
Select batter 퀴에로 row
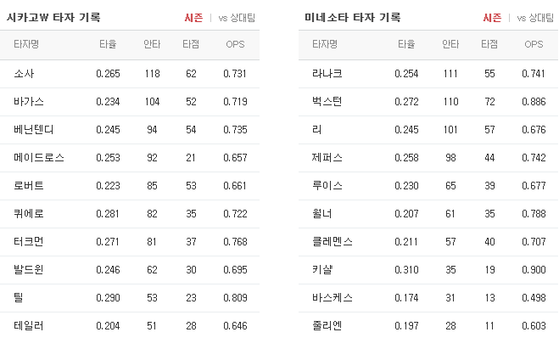click(130, 213)
